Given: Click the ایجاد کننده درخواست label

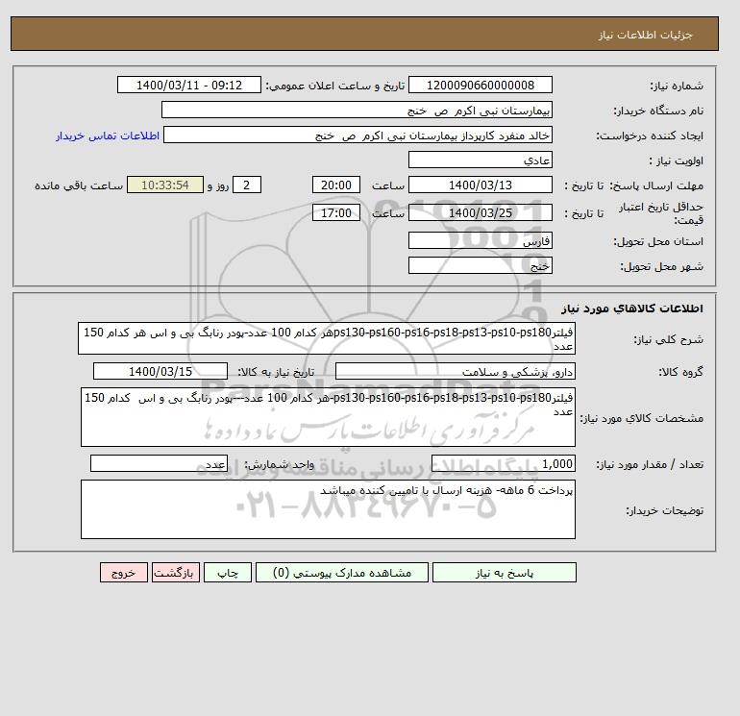Looking at the screenshot, I should (650, 136).
